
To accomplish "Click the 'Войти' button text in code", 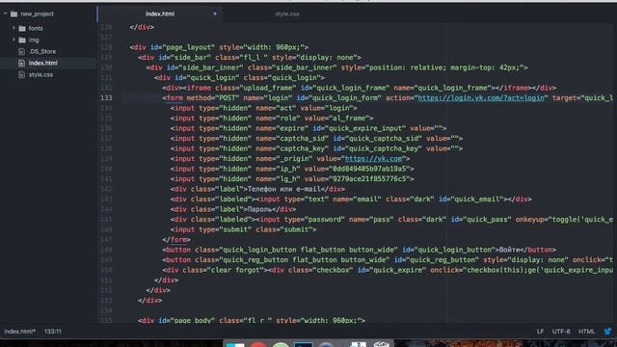I will [510, 250].
